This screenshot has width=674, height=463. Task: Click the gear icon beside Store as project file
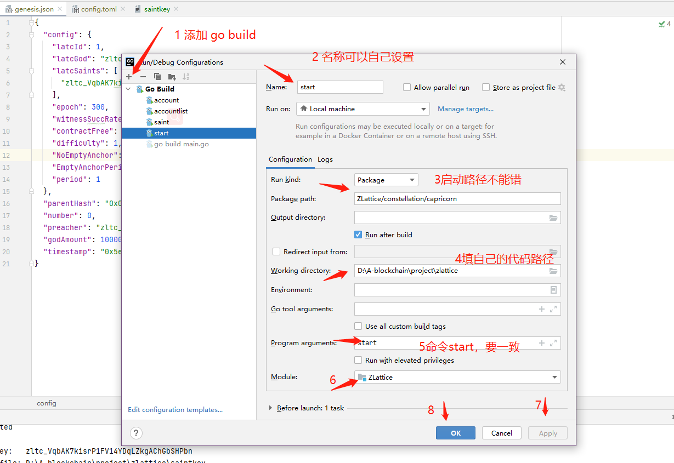(x=562, y=87)
